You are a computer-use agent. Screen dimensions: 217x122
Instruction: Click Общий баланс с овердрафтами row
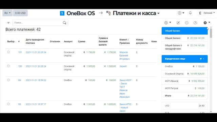point(184,47)
